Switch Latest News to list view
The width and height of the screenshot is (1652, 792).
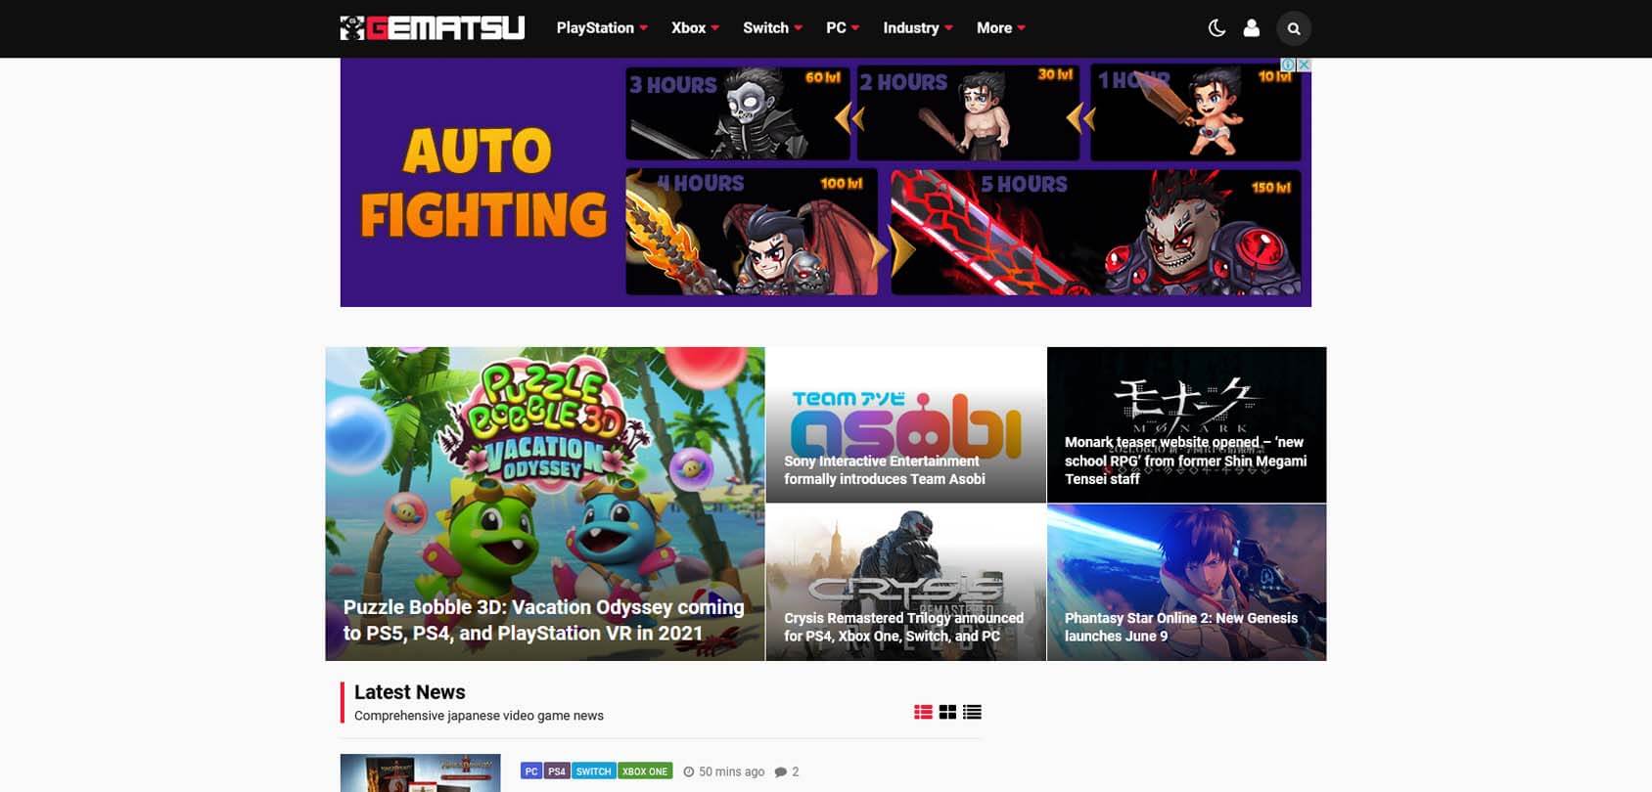[x=923, y=712]
